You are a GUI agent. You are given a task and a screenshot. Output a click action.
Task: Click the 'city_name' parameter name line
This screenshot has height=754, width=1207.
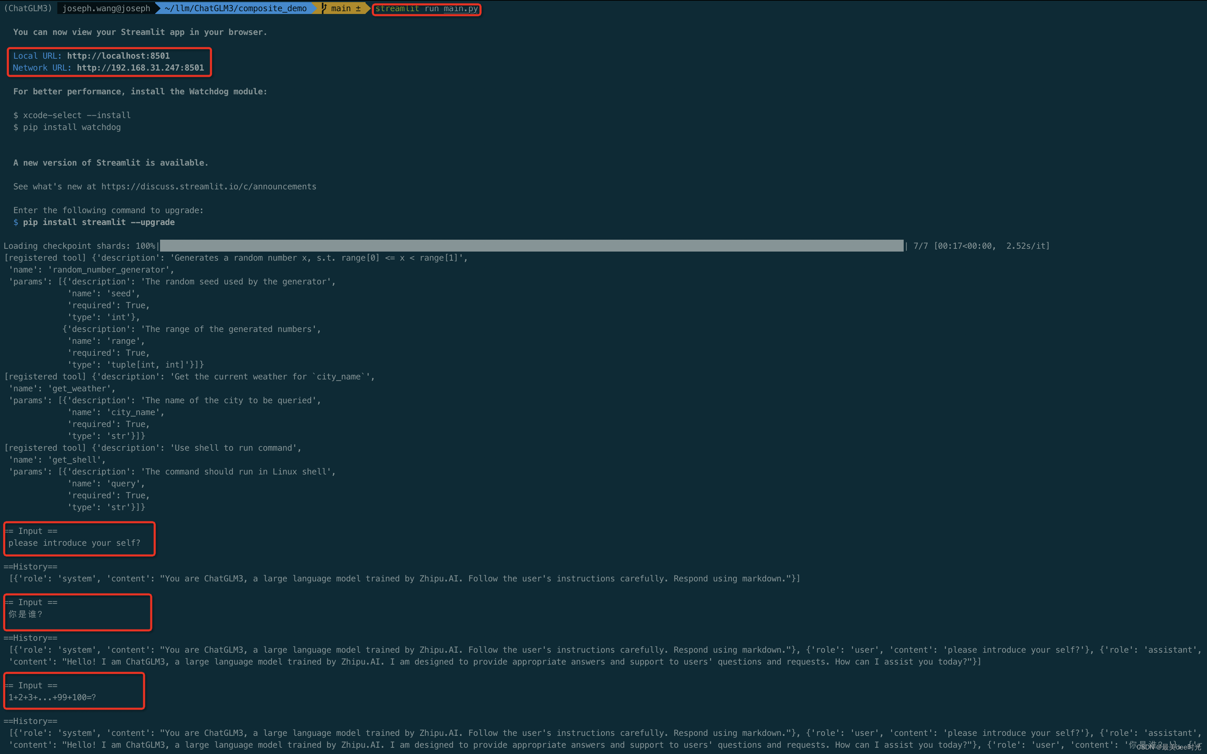pyautogui.click(x=116, y=412)
